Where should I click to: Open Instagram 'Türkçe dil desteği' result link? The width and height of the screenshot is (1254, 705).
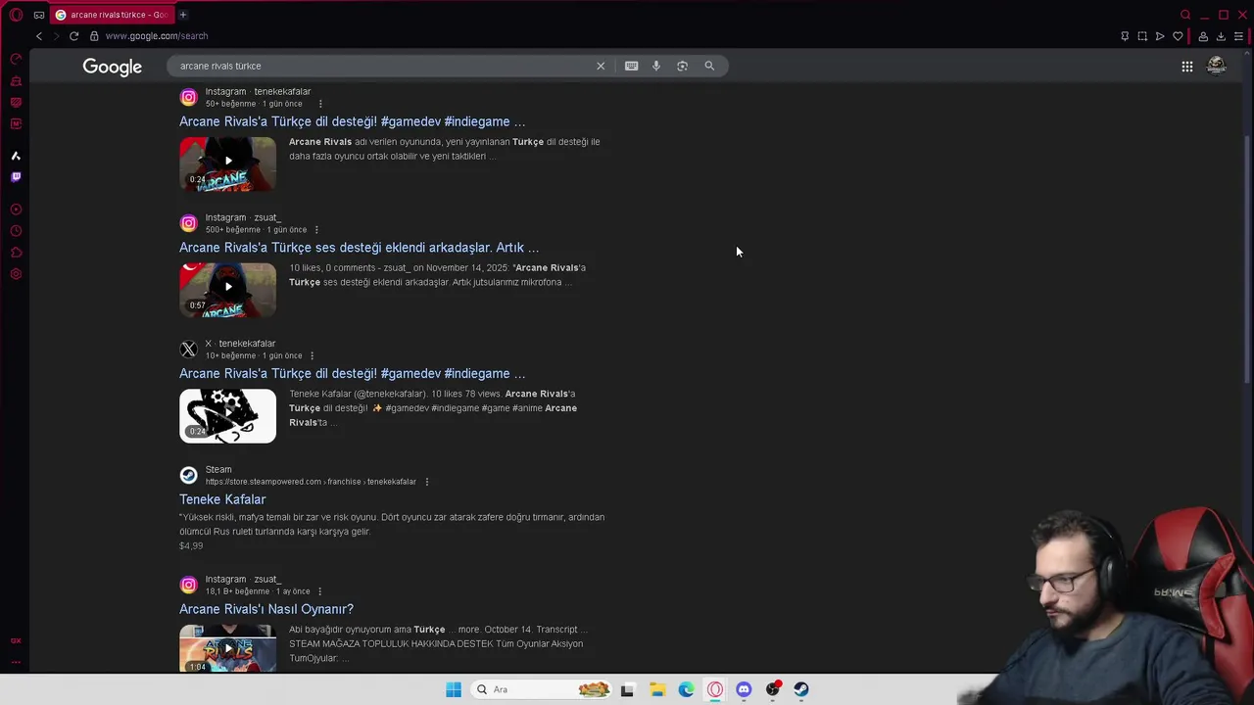[352, 121]
